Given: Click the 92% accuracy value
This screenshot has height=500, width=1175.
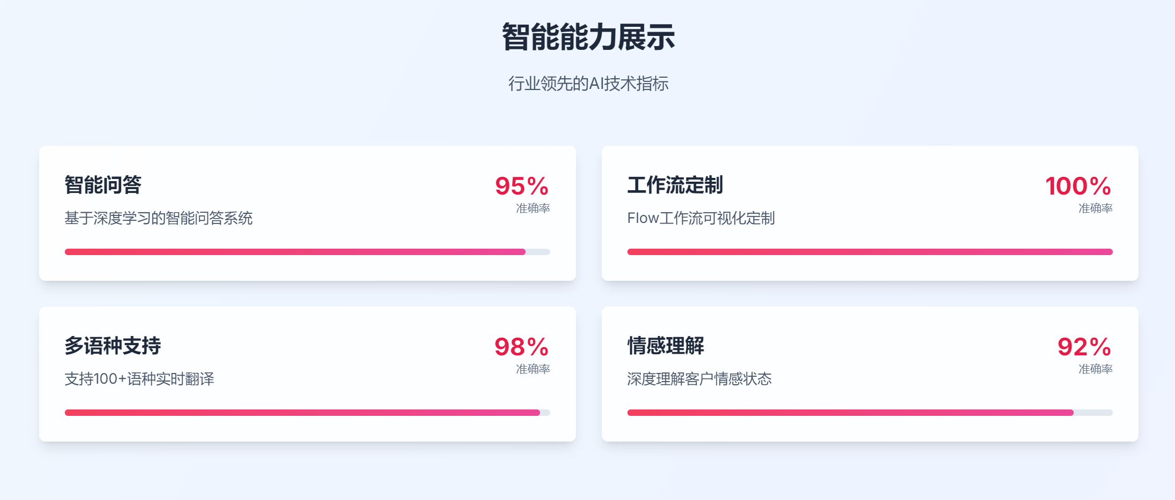Looking at the screenshot, I should (1084, 347).
